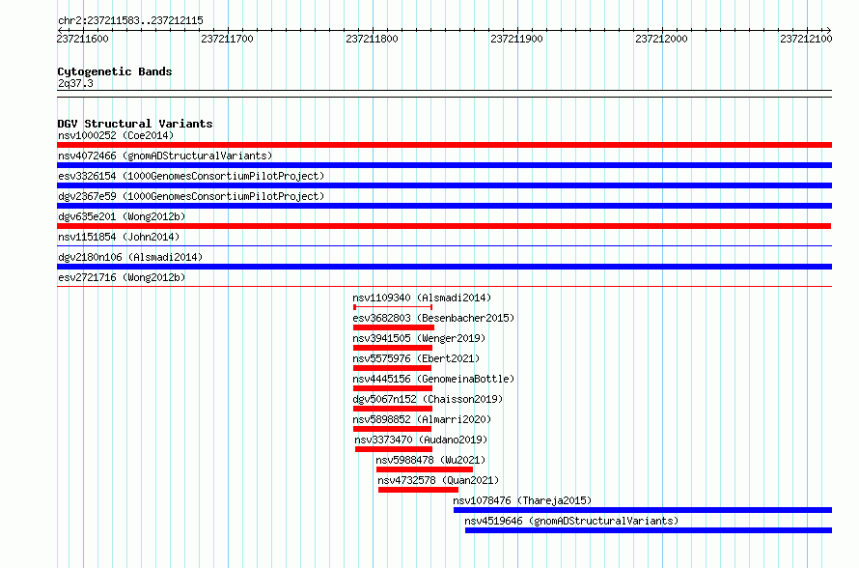The image size is (859, 568).
Task: Click the thin red bracket glyph under nsv1109340
Action: point(393,307)
